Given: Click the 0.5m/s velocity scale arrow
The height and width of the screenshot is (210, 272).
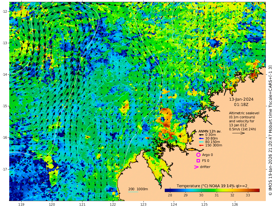Looking at the screenshot, I should 239,133.
